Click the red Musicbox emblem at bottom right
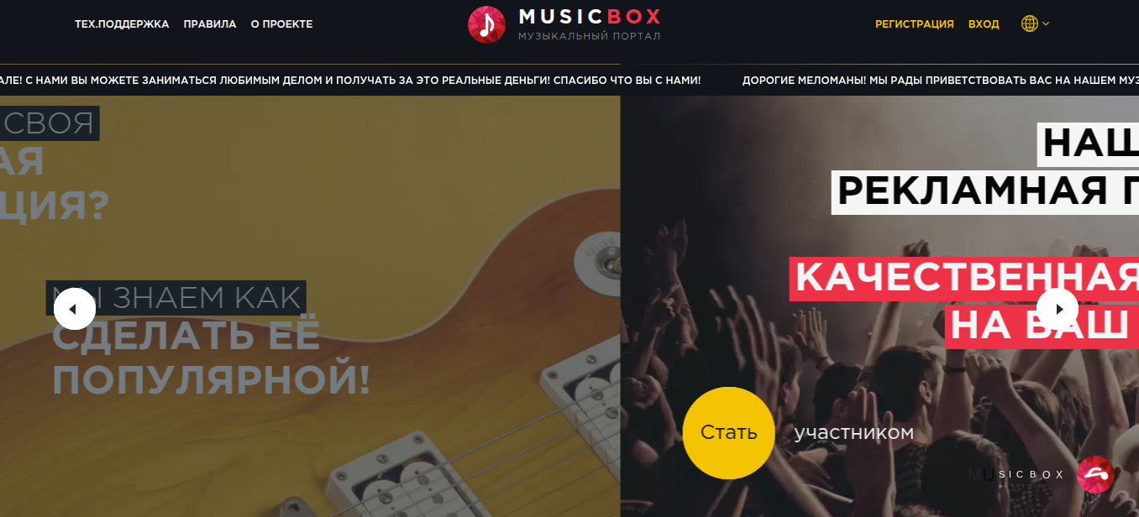This screenshot has height=517, width=1139. (x=1094, y=474)
